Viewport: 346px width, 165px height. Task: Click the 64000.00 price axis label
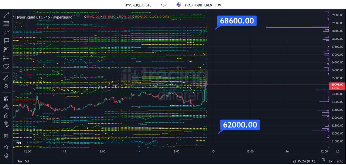[337, 102]
